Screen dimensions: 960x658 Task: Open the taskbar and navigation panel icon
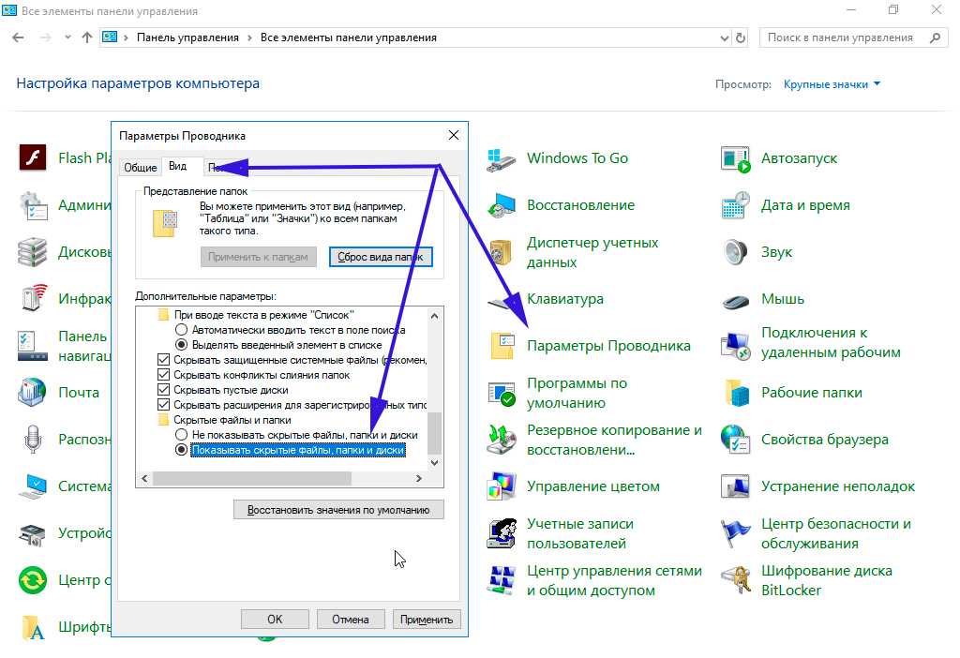[x=33, y=346]
